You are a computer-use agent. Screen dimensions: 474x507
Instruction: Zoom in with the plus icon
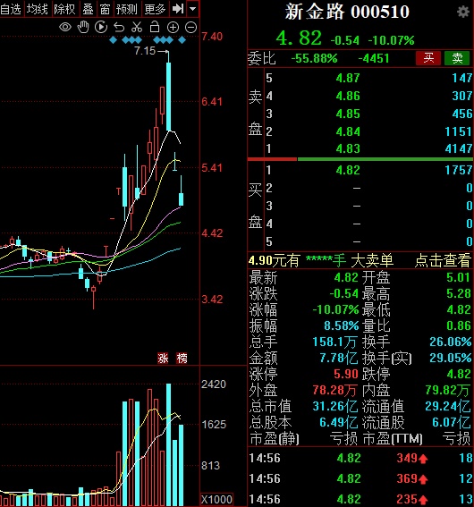(173, 28)
